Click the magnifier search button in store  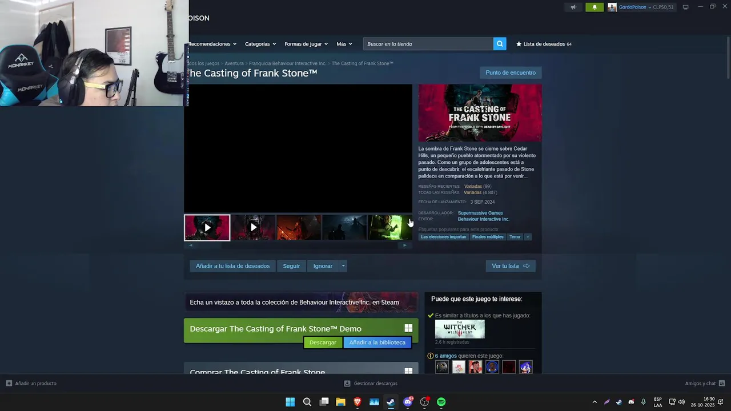click(500, 44)
